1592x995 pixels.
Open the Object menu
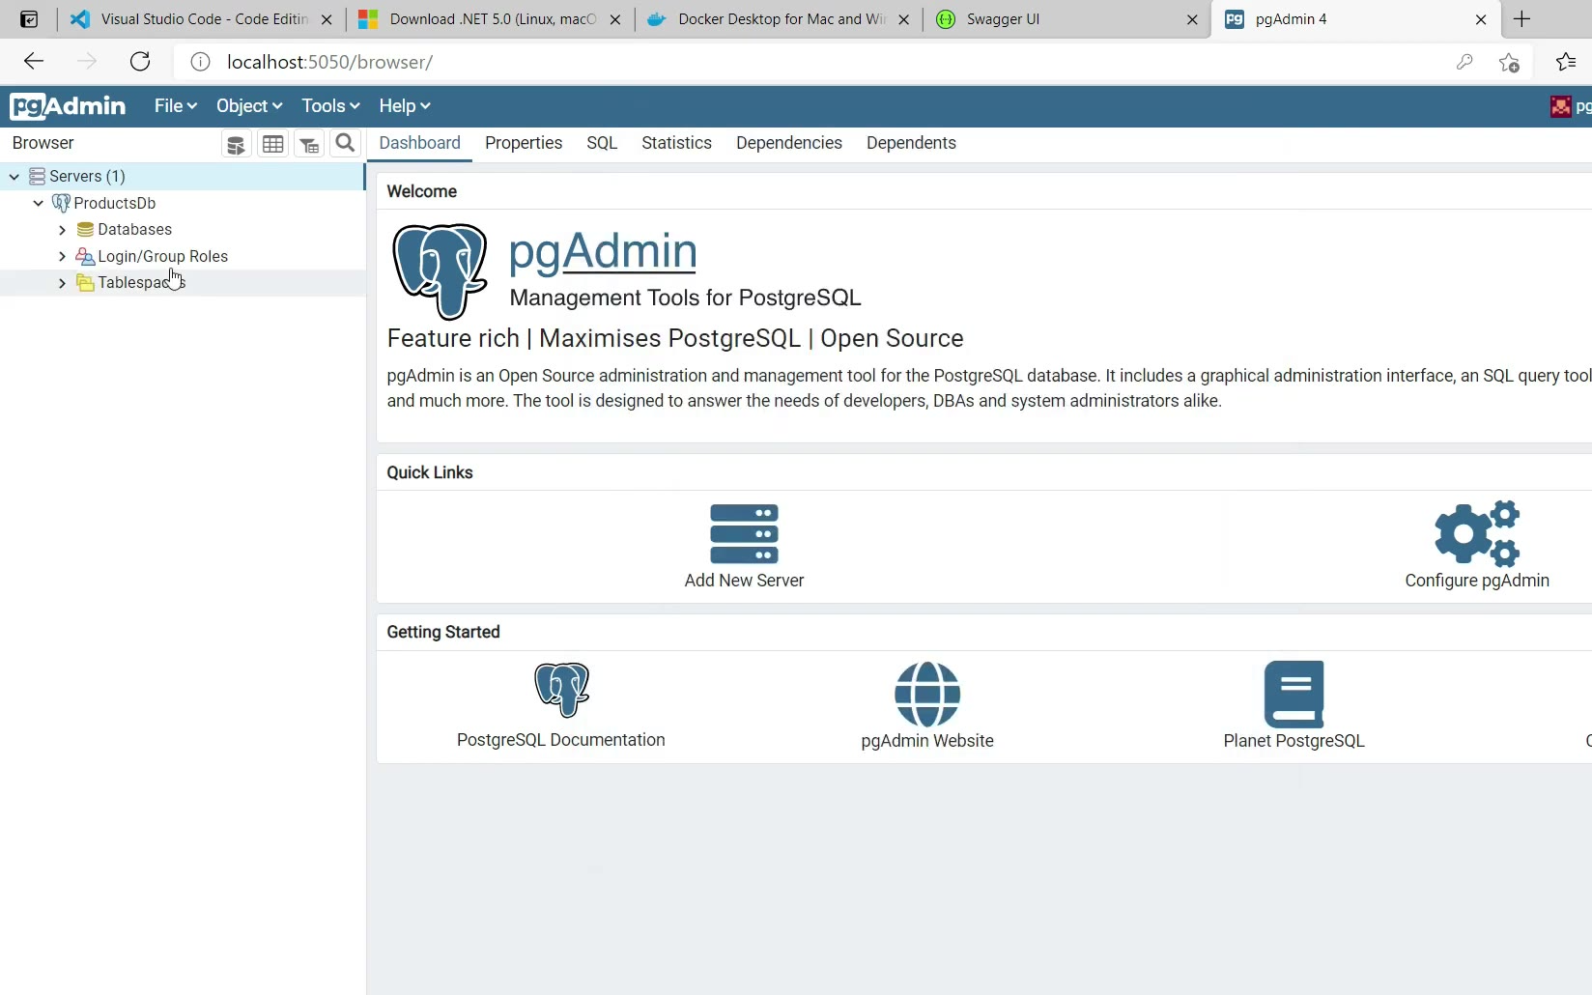coord(248,106)
